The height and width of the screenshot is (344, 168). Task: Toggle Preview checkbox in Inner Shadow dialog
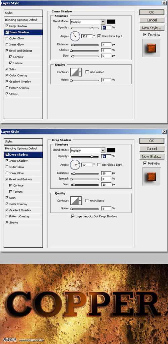click(x=145, y=35)
